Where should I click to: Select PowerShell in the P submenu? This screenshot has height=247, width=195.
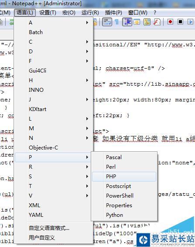pos(124,196)
